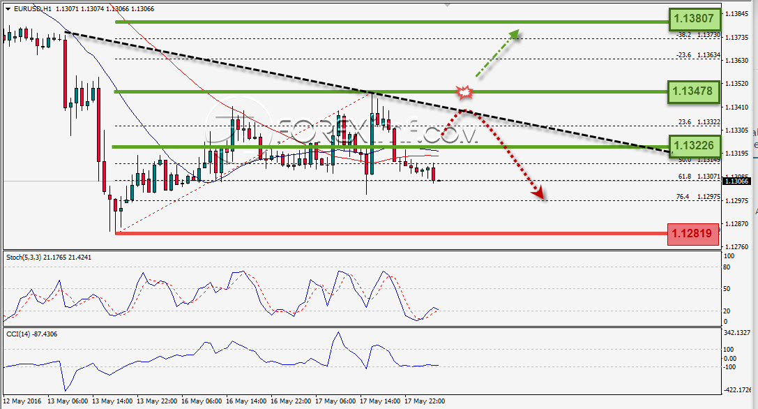Viewport: 758px width, 409px height.
Task: Click 1.13845 on the price scale
Action: coord(737,13)
